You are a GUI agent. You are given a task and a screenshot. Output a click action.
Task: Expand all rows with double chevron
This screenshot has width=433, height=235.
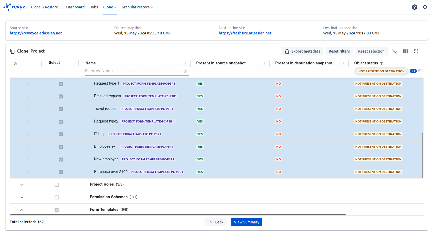pyautogui.click(x=16, y=64)
